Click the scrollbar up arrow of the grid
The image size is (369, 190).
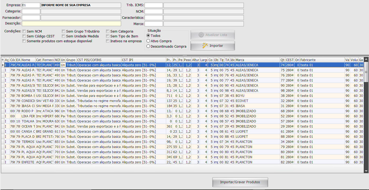coord(366,60)
